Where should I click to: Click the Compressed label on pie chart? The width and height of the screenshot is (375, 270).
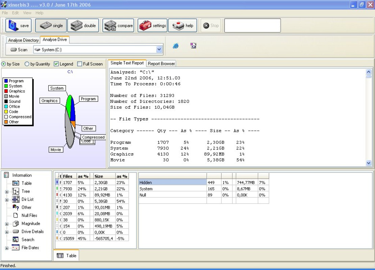tap(93, 137)
